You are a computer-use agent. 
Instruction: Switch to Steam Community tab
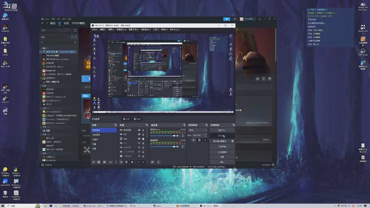[66, 23]
